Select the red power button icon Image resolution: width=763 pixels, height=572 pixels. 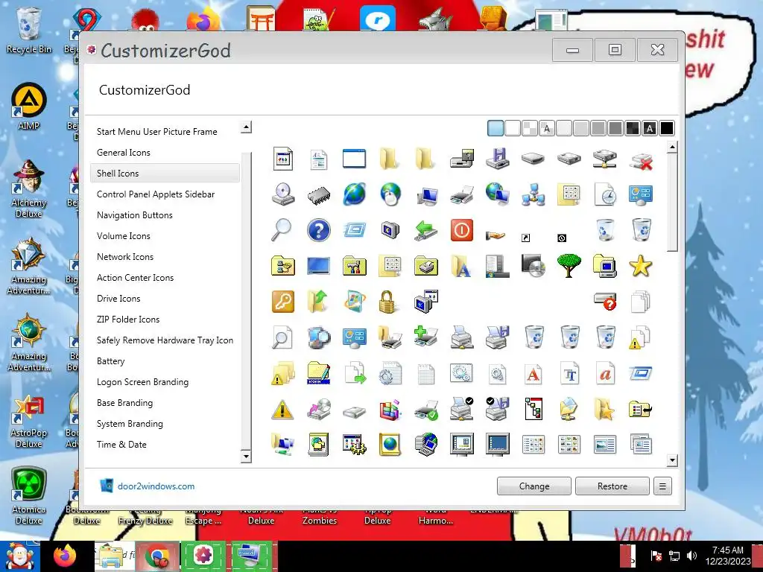(x=461, y=230)
